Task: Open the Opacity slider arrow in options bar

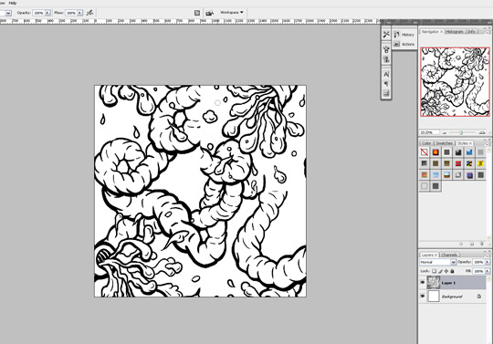Action: pyautogui.click(x=47, y=13)
